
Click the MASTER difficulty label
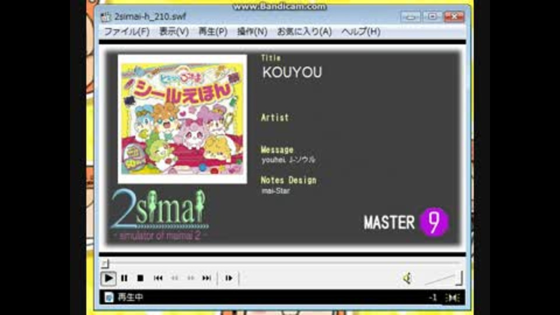pos(389,223)
